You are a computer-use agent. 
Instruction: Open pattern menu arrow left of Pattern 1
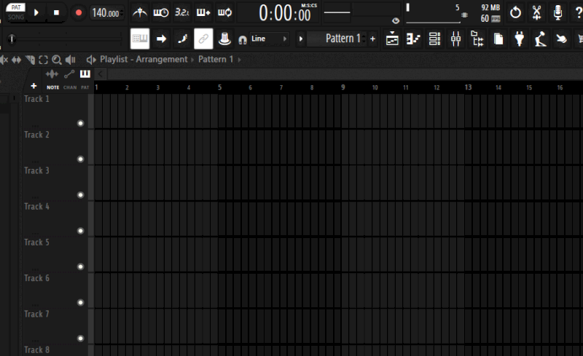coord(301,39)
